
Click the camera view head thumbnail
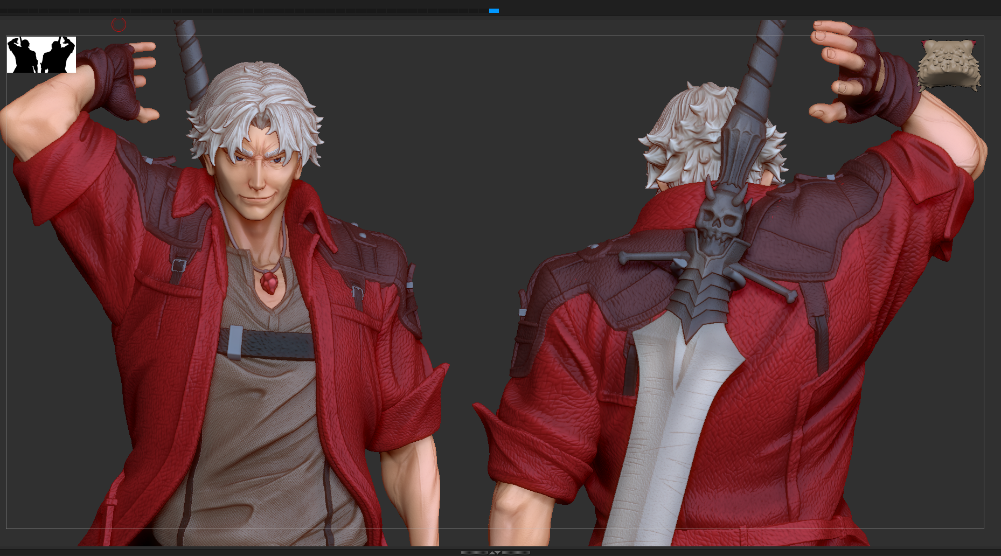point(949,66)
